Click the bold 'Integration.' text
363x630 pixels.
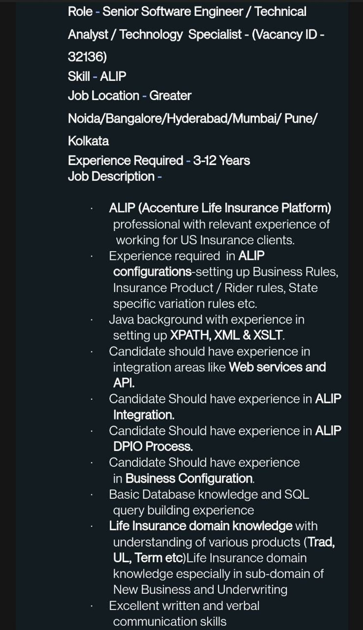(x=144, y=415)
